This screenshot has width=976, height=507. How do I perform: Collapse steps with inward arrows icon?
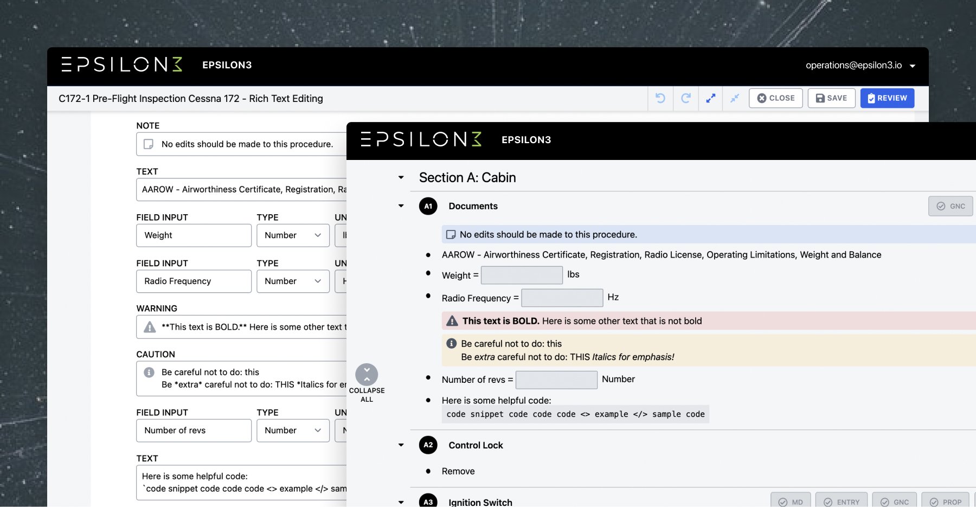pos(735,98)
